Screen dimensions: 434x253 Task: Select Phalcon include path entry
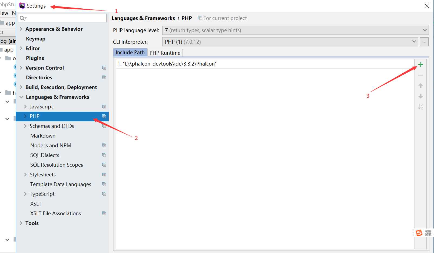pos(265,64)
